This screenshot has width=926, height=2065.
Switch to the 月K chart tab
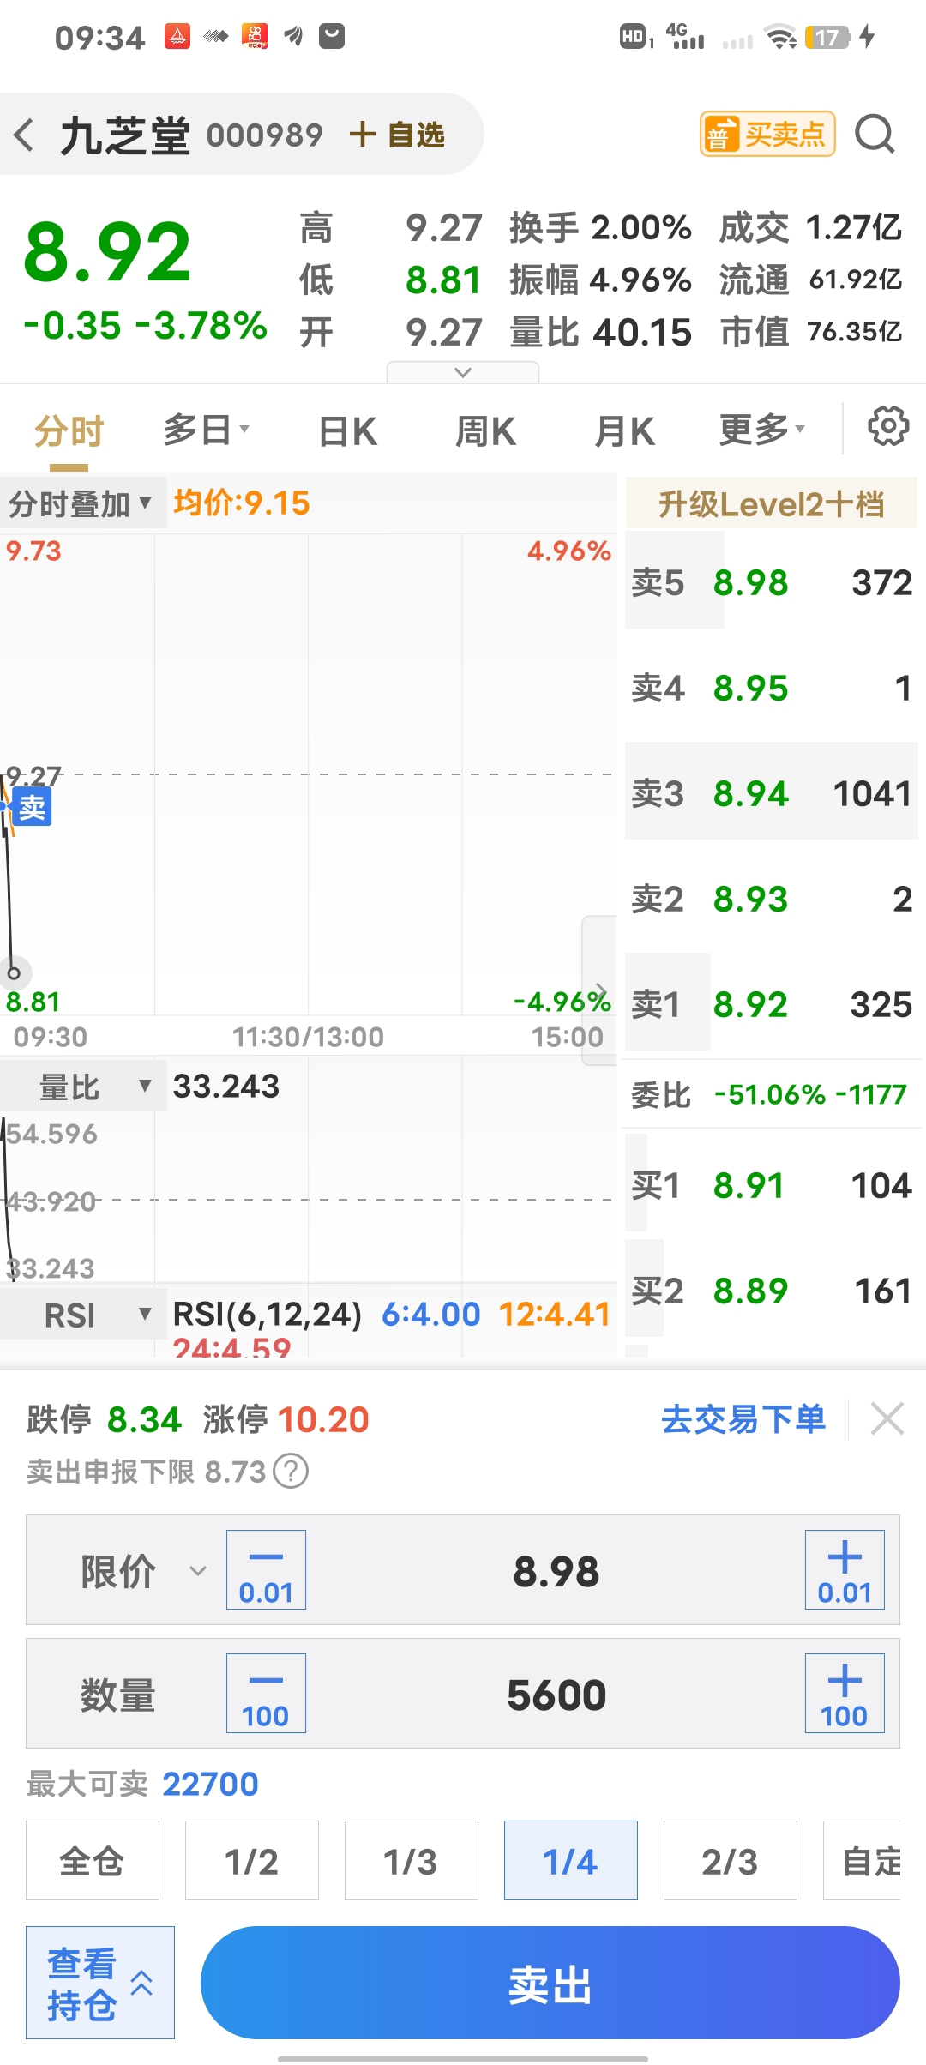pyautogui.click(x=625, y=430)
